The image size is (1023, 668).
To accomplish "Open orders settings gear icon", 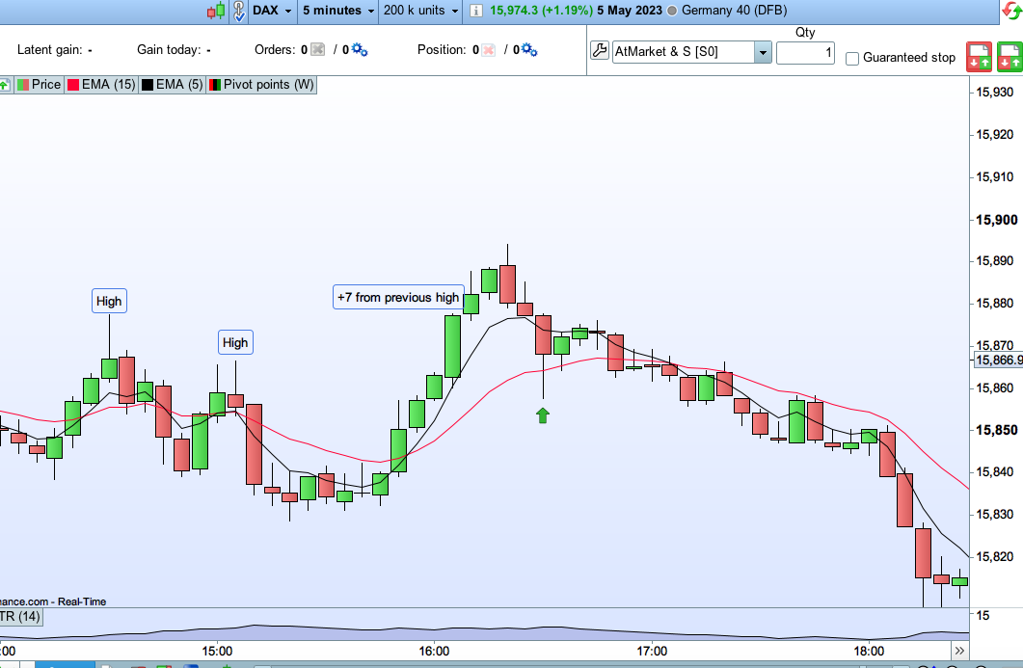I will 360,49.
